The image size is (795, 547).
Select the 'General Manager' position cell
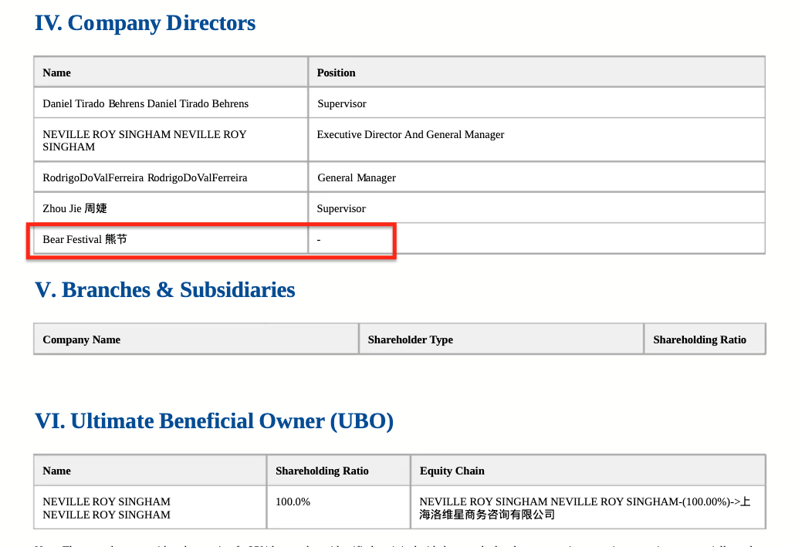[356, 178]
